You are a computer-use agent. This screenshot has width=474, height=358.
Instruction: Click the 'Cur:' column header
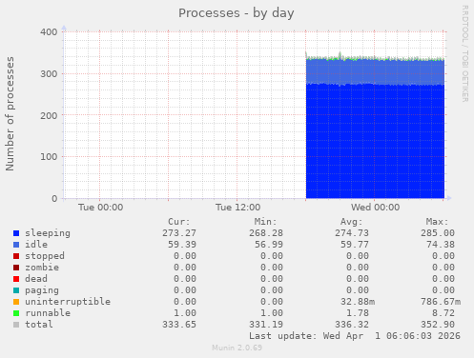[179, 222]
